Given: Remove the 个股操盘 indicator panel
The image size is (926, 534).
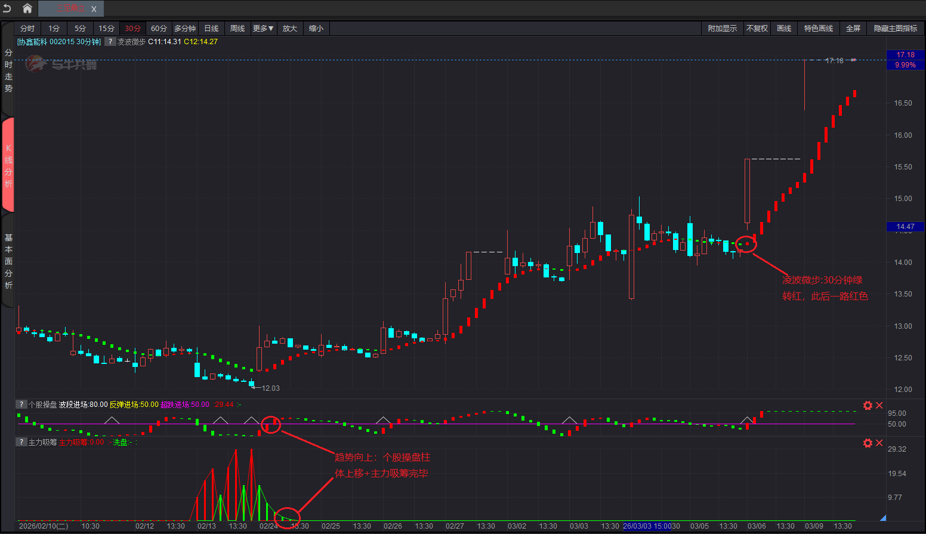Looking at the screenshot, I should coord(879,406).
